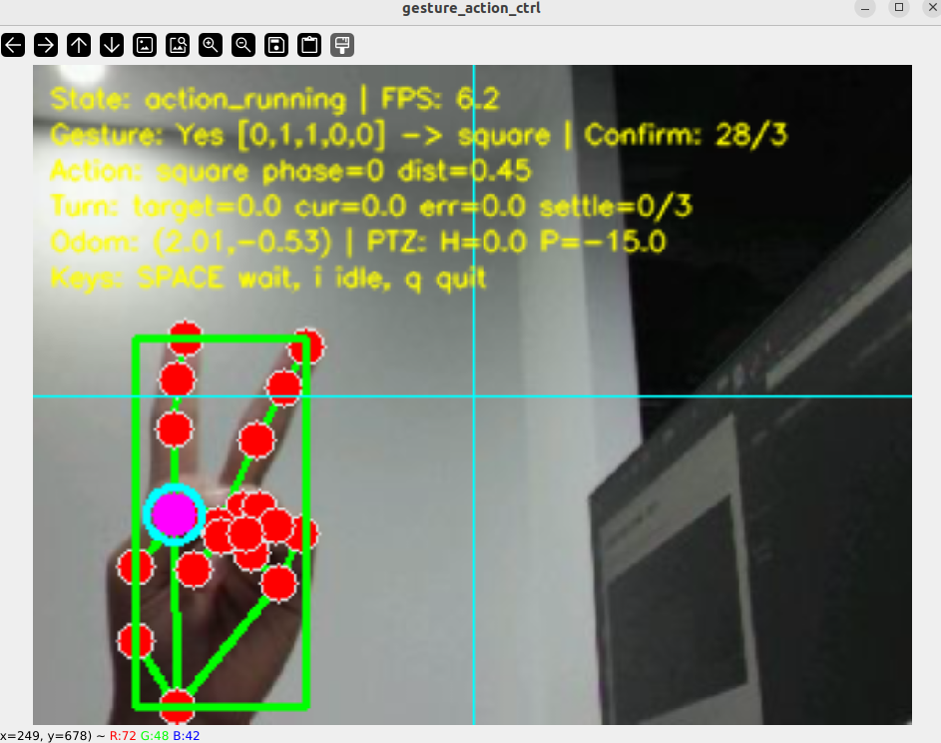
Task: Maximize the gesture_action_ctrl window
Action: tap(899, 8)
